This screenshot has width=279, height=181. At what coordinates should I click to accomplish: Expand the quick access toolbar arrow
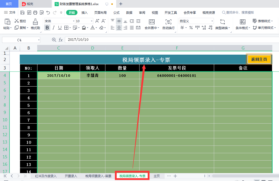tap(61, 13)
